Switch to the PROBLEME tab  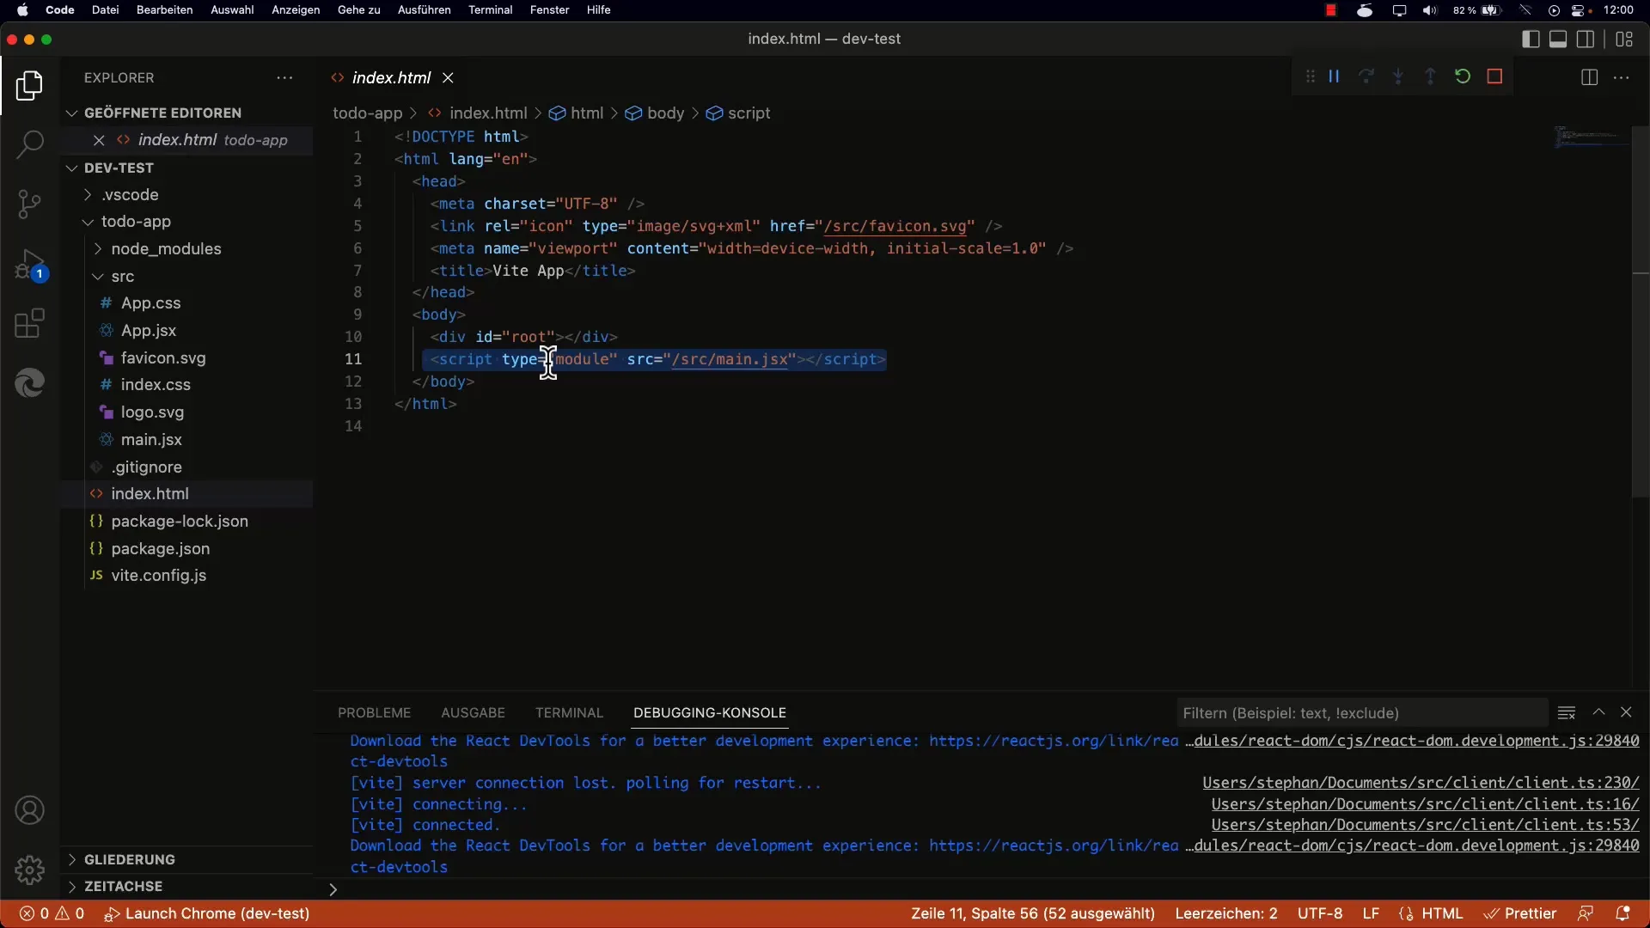(374, 713)
